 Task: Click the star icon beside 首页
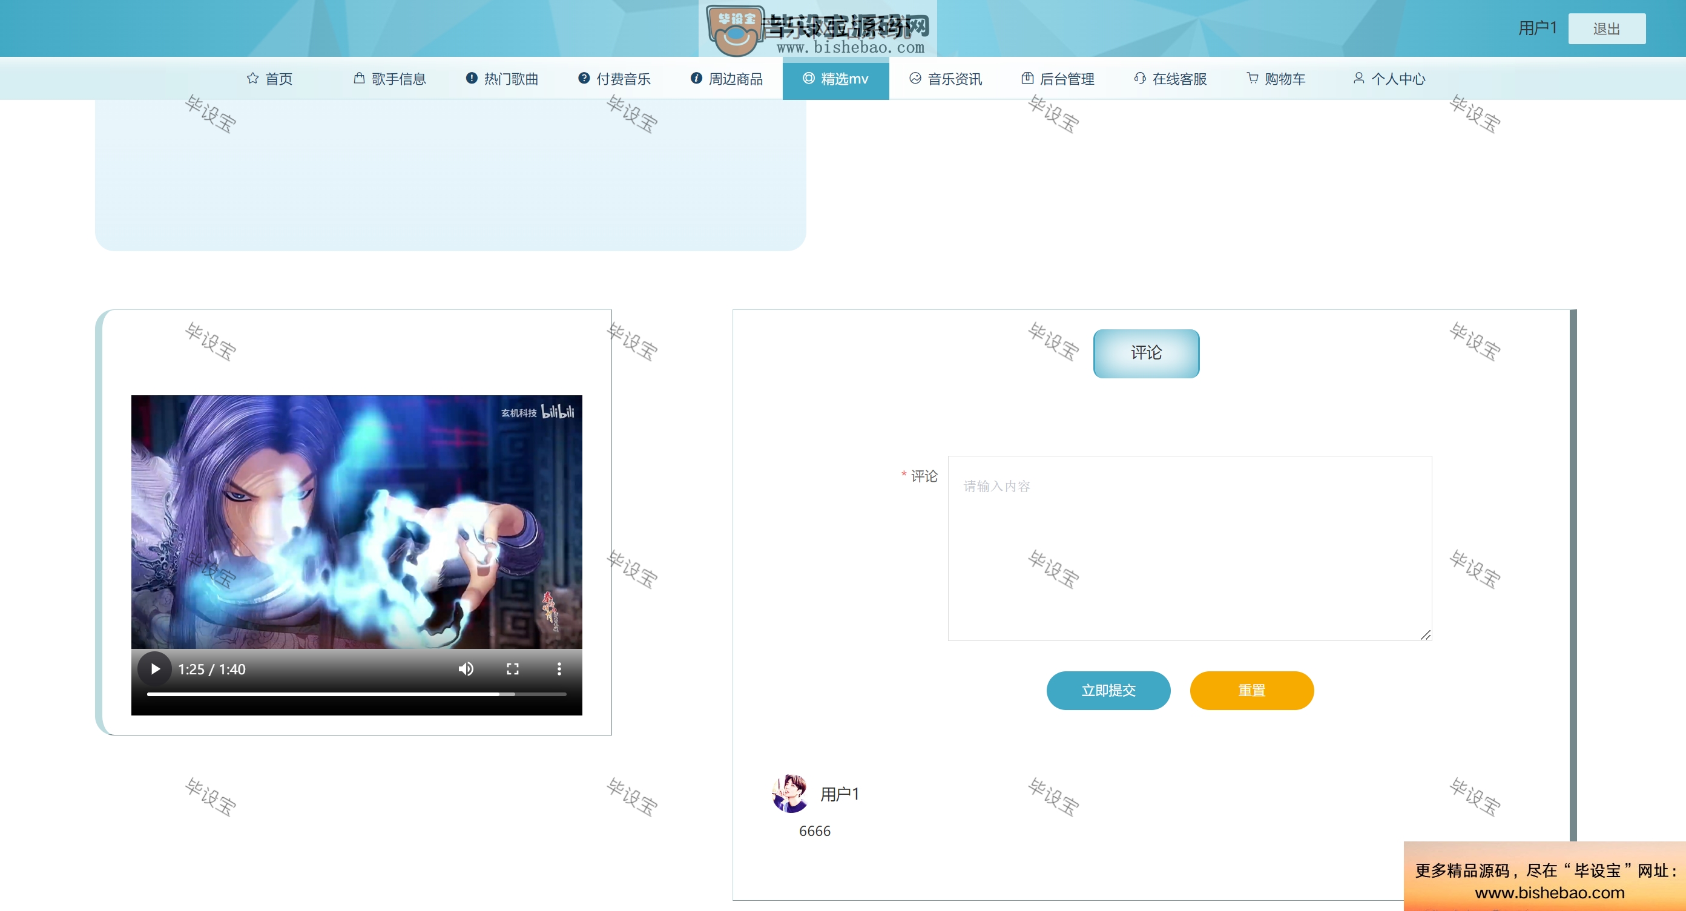[252, 79]
